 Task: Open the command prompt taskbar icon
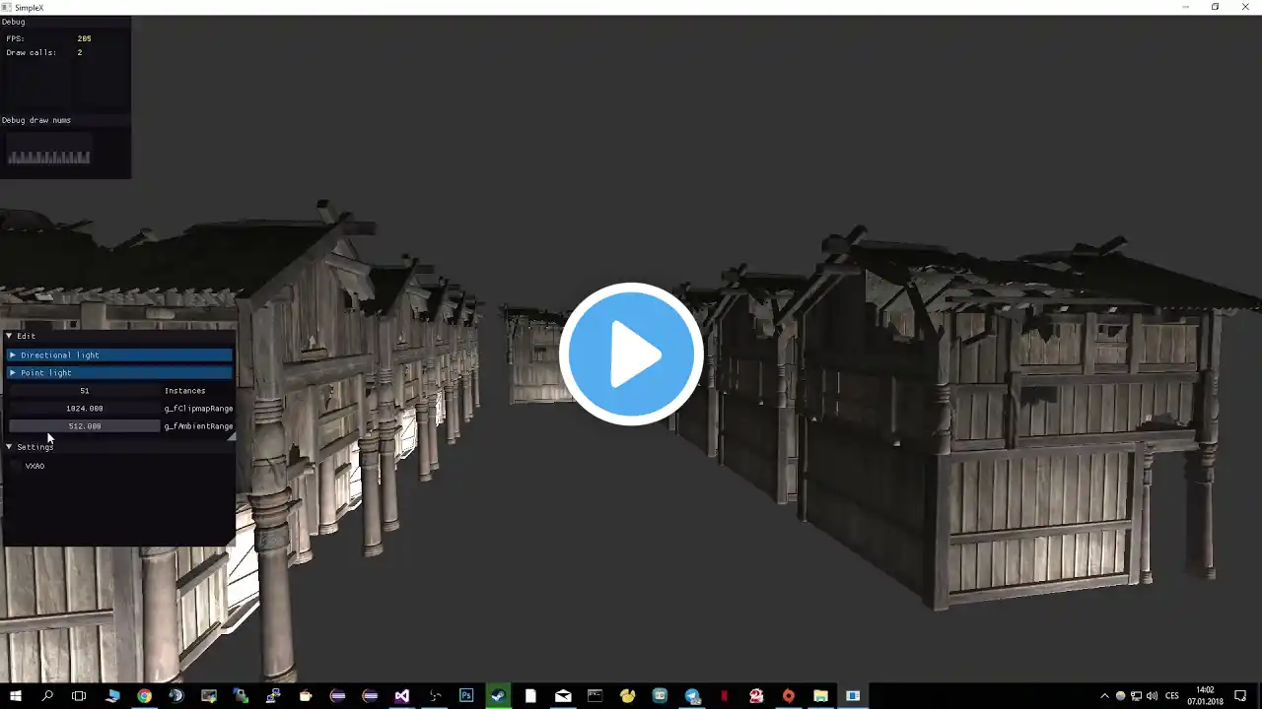[x=596, y=696]
